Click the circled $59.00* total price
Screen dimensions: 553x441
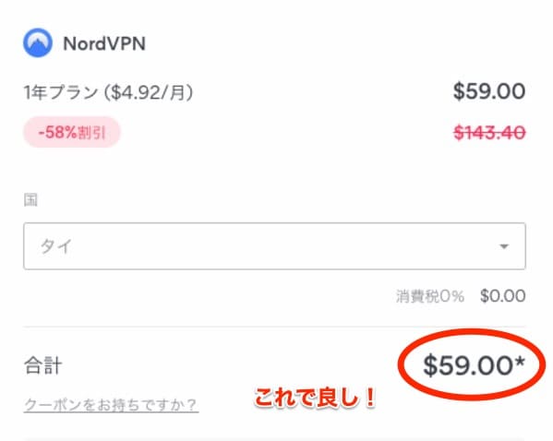[474, 365]
